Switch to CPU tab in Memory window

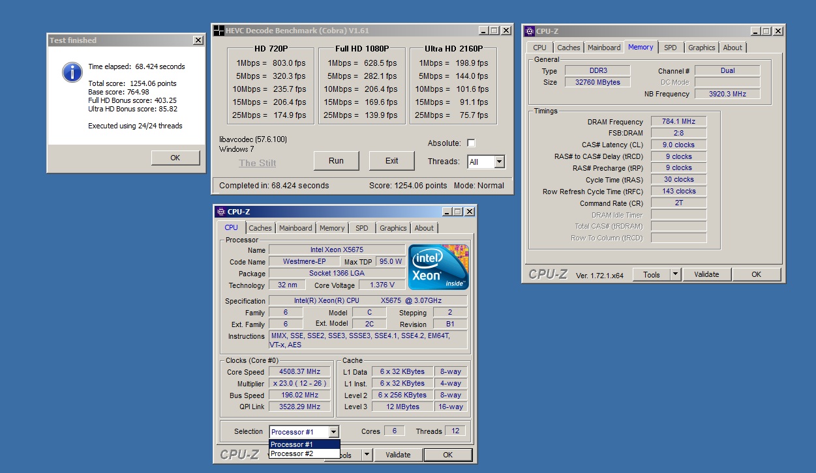(539, 48)
